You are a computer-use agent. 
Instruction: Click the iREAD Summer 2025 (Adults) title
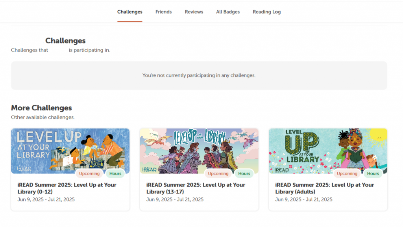325,188
